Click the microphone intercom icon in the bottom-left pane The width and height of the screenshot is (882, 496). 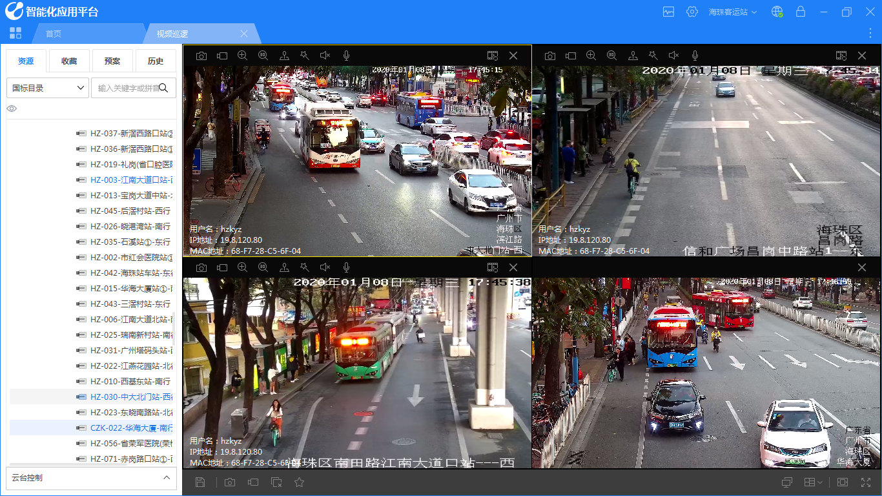pos(346,267)
